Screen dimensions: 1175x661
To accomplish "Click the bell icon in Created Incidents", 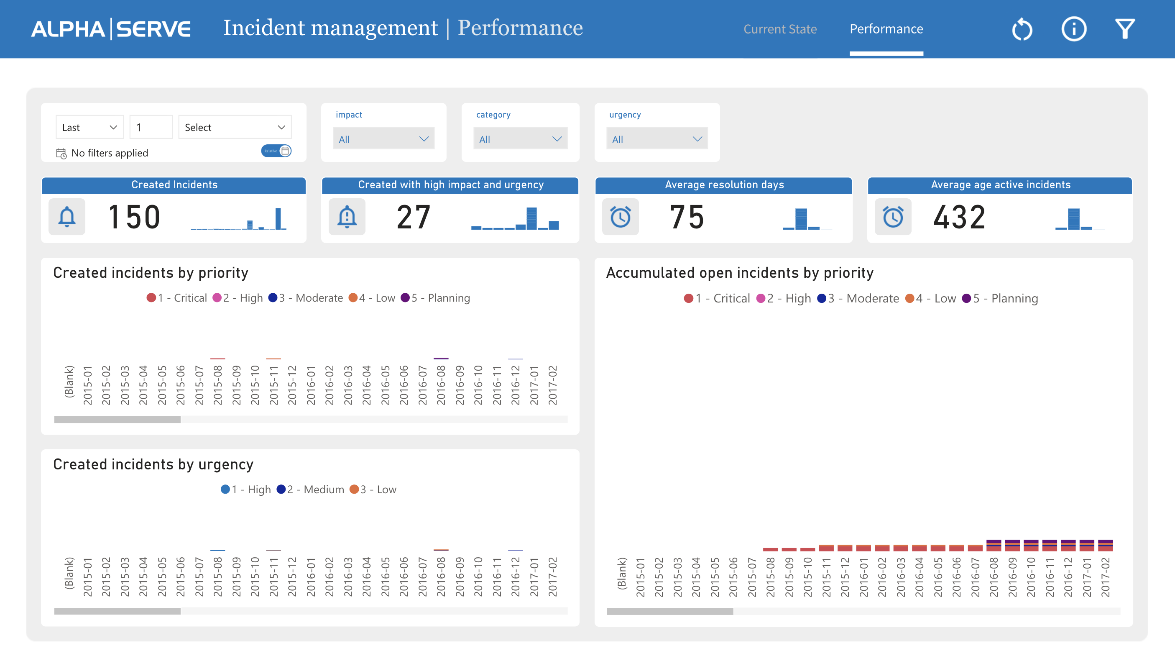I will (66, 217).
